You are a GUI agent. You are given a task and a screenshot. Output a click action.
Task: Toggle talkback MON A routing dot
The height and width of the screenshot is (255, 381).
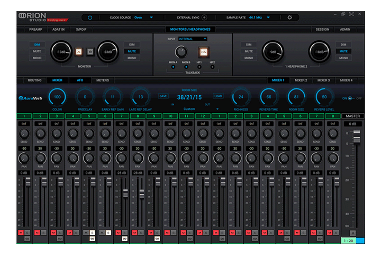173,67
